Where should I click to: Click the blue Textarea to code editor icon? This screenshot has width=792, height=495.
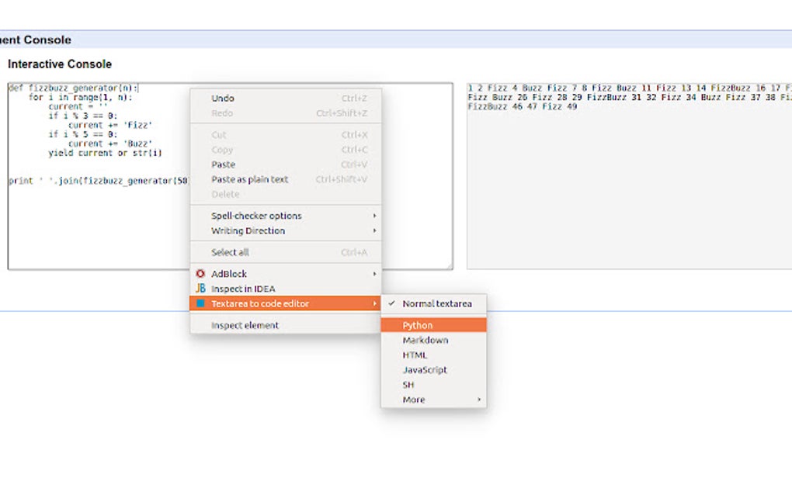pos(200,303)
